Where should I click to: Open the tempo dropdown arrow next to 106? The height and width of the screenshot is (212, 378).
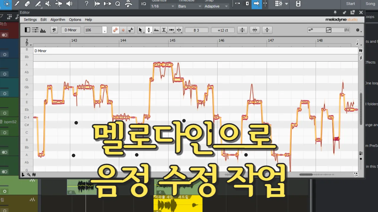coord(105,30)
